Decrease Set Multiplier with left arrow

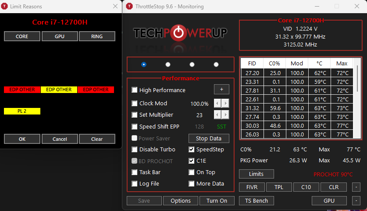(217, 115)
